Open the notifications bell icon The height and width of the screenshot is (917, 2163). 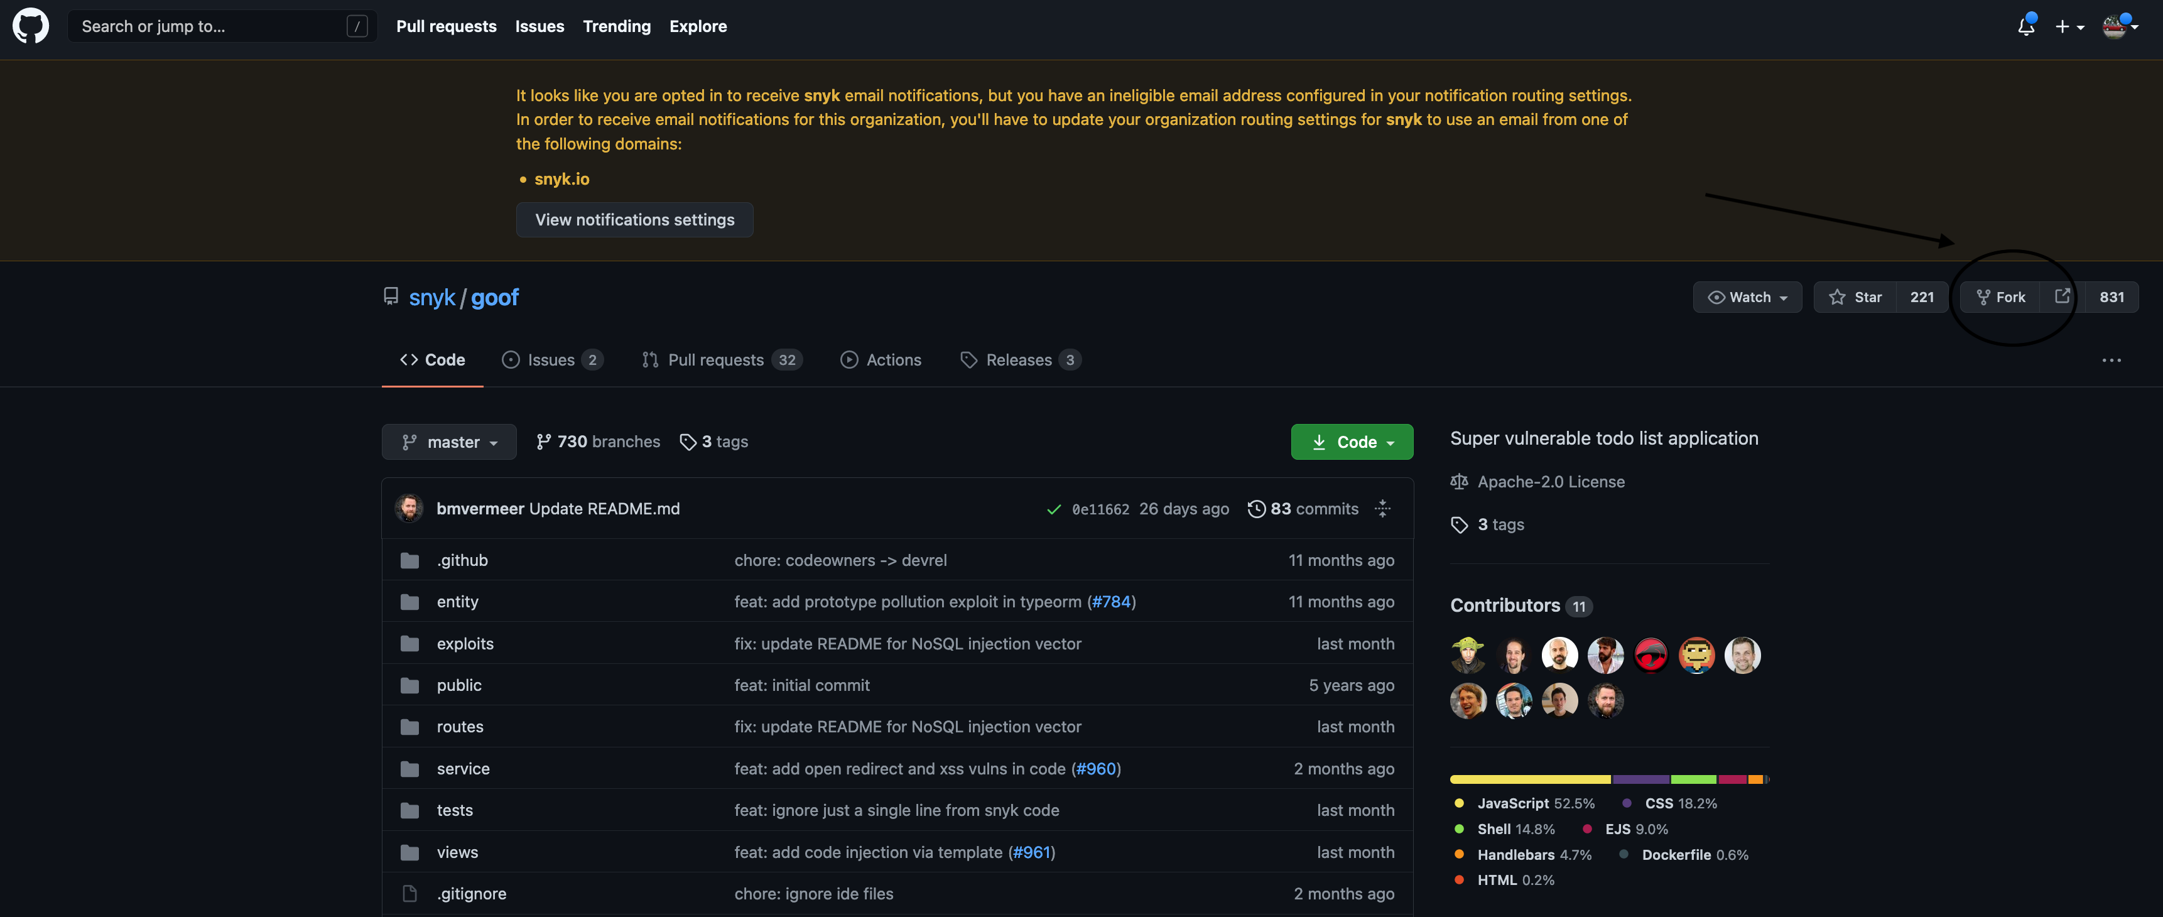pyautogui.click(x=2025, y=27)
